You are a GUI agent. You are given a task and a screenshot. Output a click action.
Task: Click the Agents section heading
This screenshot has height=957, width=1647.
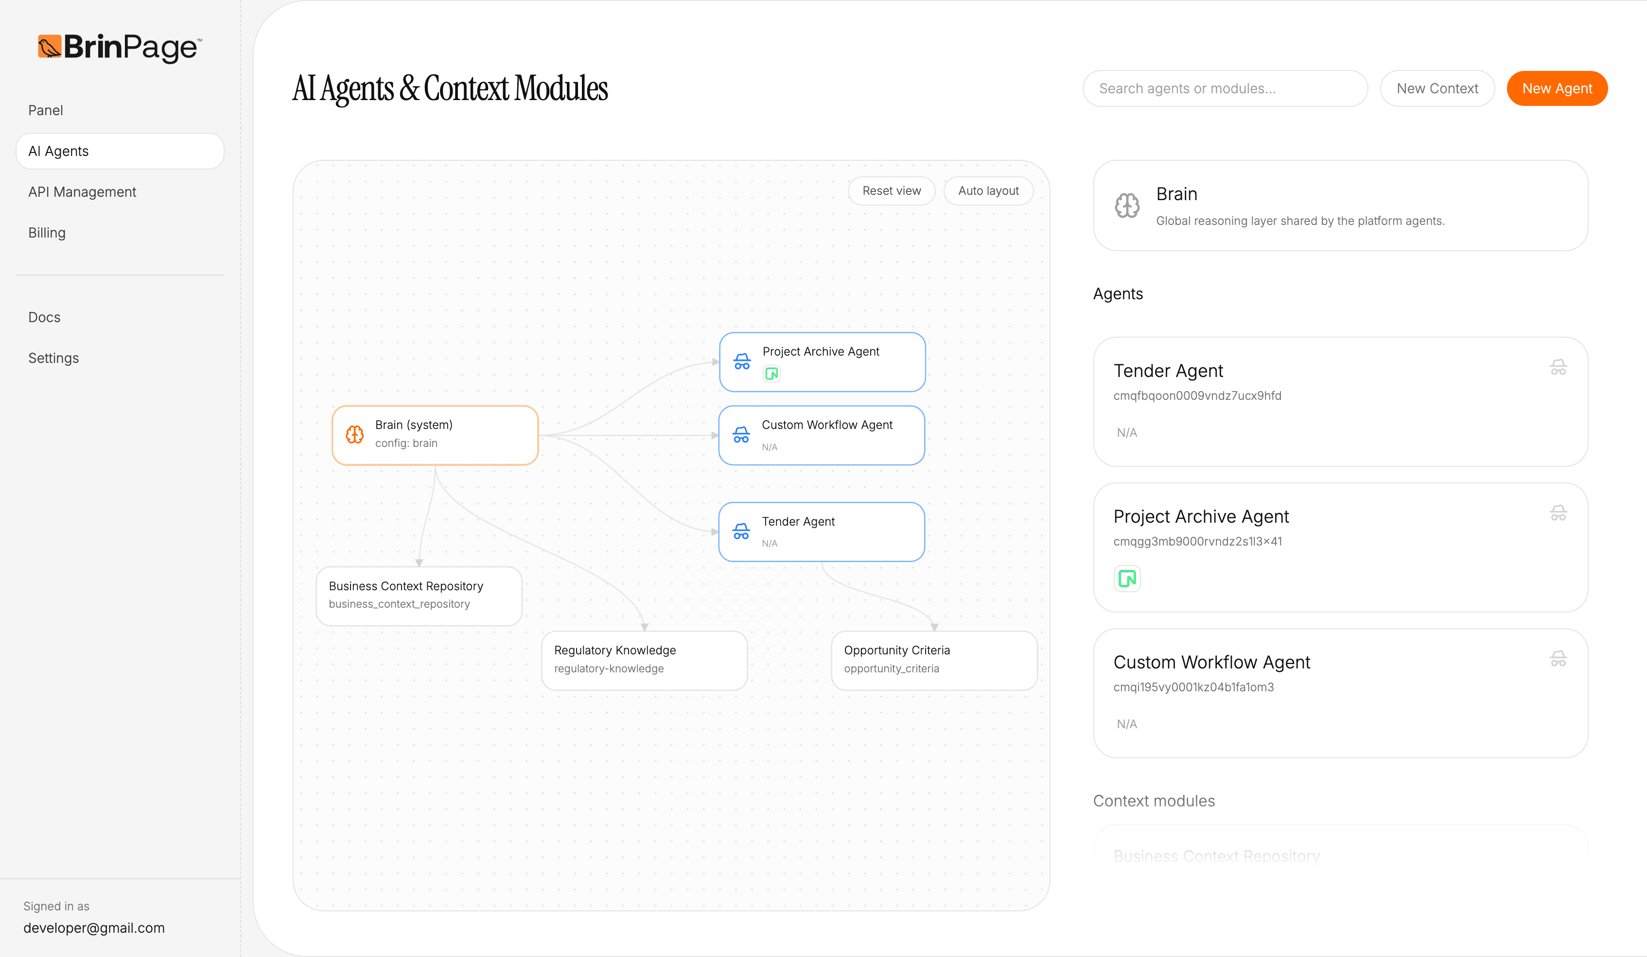point(1118,294)
